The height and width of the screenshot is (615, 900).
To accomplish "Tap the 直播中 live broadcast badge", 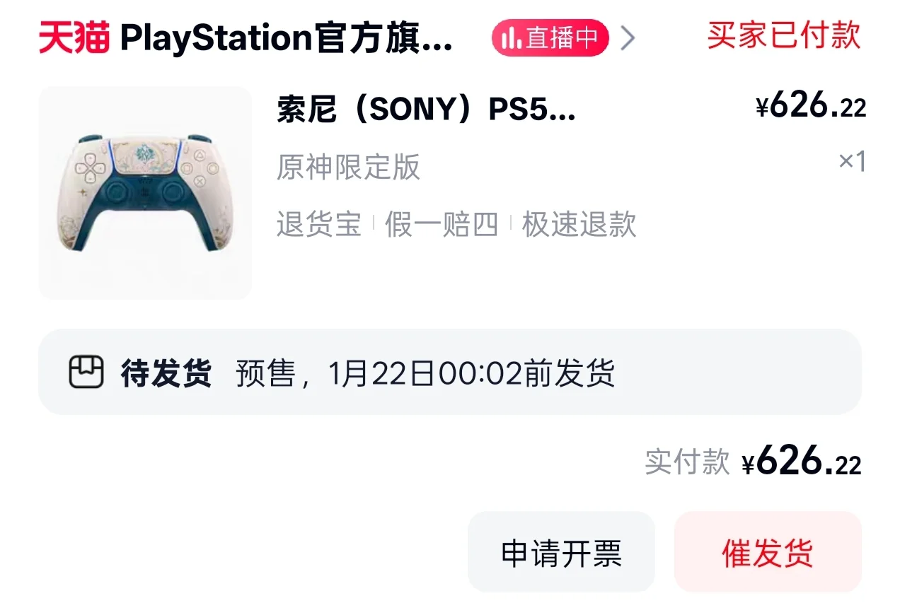I will (550, 38).
